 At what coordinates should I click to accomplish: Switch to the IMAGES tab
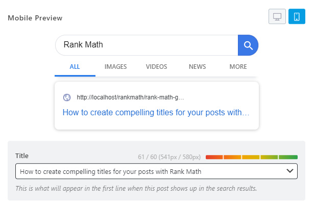115,67
